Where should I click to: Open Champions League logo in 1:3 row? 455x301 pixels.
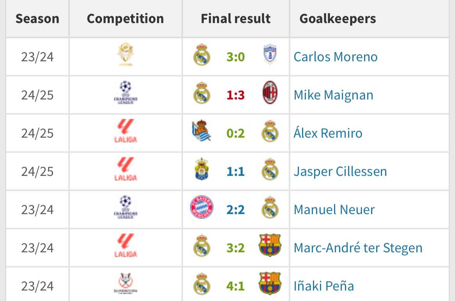126,92
